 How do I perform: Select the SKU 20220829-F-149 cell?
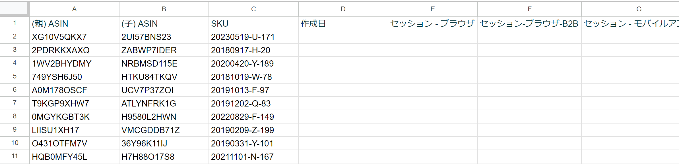(253, 117)
